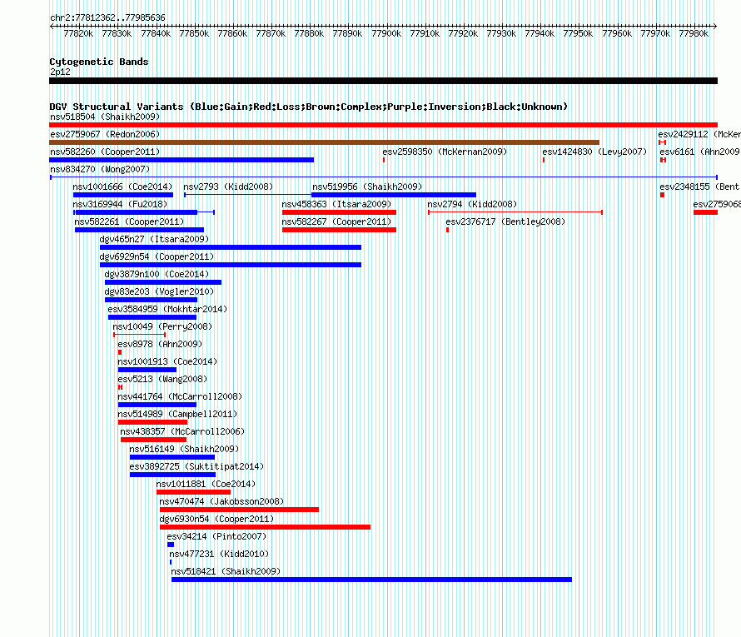Screen dimensions: 741x637
Task: Open nsv470474 (Jakobsson2008) variant label
Action: [221, 501]
